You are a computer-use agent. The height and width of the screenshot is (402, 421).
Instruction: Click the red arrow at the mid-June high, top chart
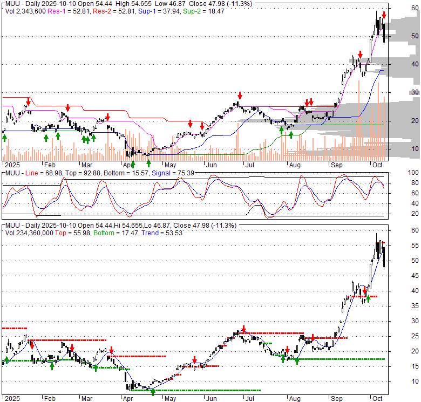(239, 95)
